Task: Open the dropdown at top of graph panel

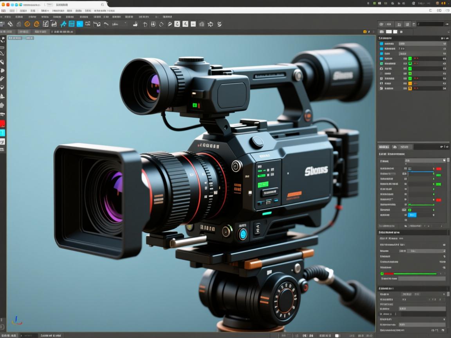Action: point(425,160)
